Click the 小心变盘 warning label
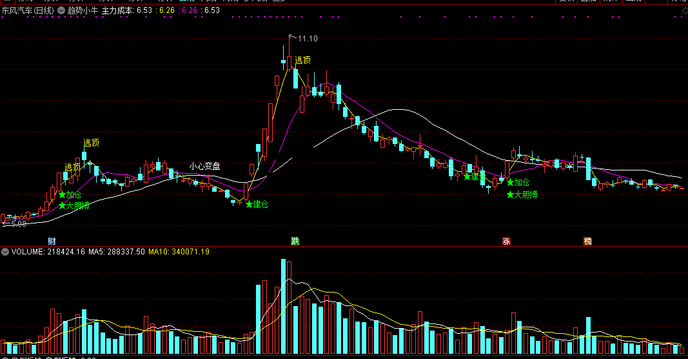This screenshot has height=359, width=688. [205, 167]
